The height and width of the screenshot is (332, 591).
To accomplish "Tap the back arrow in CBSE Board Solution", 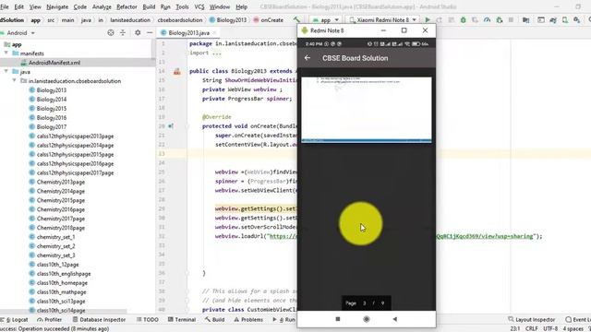I will tap(308, 58).
